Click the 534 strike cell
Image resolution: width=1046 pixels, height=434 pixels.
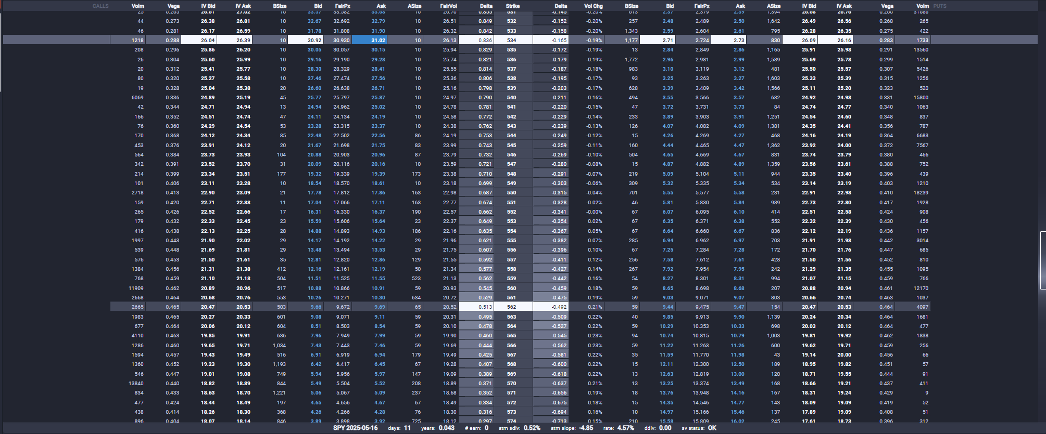(512, 40)
